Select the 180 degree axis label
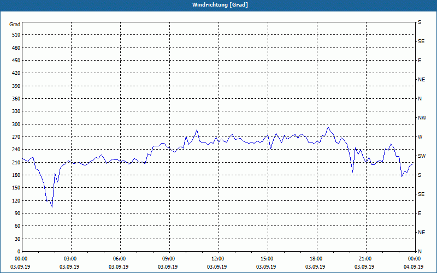This screenshot has width=437, height=273. click(16, 175)
